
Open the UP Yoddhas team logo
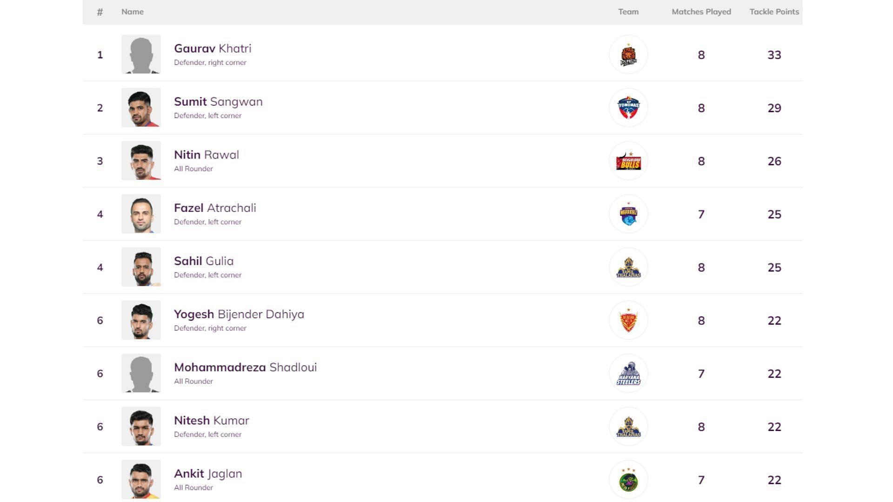pyautogui.click(x=628, y=108)
